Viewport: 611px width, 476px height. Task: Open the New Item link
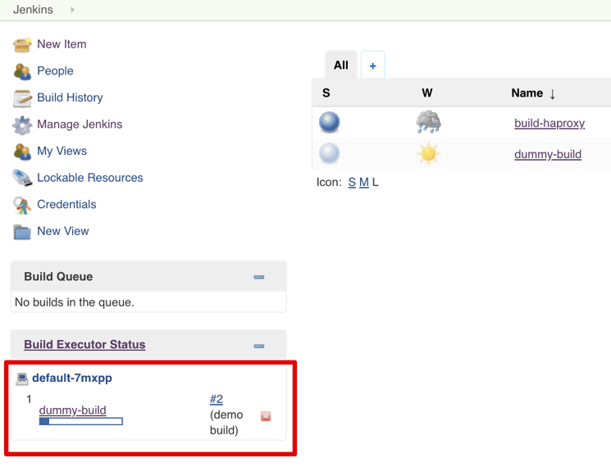click(x=62, y=44)
